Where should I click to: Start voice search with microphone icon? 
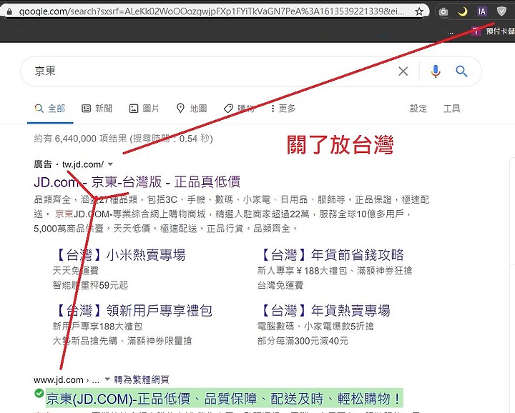pyautogui.click(x=436, y=71)
